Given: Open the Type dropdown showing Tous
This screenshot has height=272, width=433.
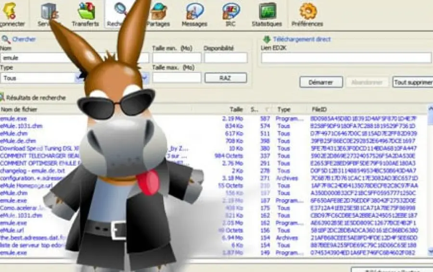Looking at the screenshot, I should pyautogui.click(x=41, y=78).
